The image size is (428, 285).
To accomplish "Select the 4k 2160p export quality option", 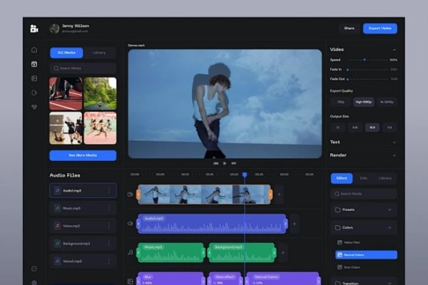I will click(x=387, y=102).
